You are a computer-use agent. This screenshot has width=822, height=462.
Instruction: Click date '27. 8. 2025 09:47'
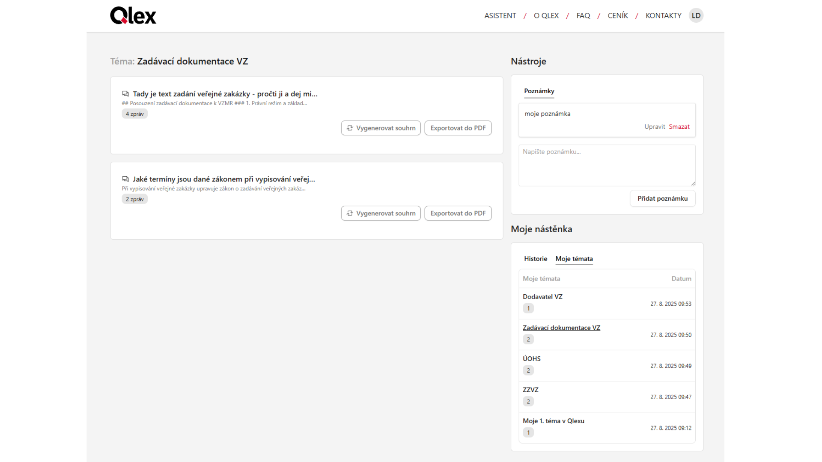671,397
